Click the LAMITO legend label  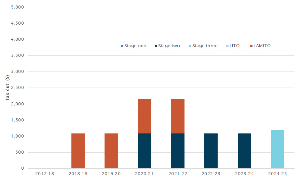[x=262, y=46]
